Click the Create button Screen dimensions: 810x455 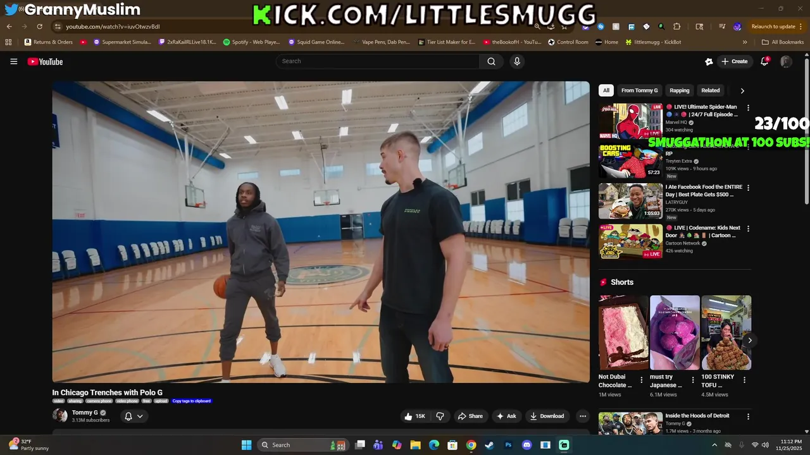[735, 61]
